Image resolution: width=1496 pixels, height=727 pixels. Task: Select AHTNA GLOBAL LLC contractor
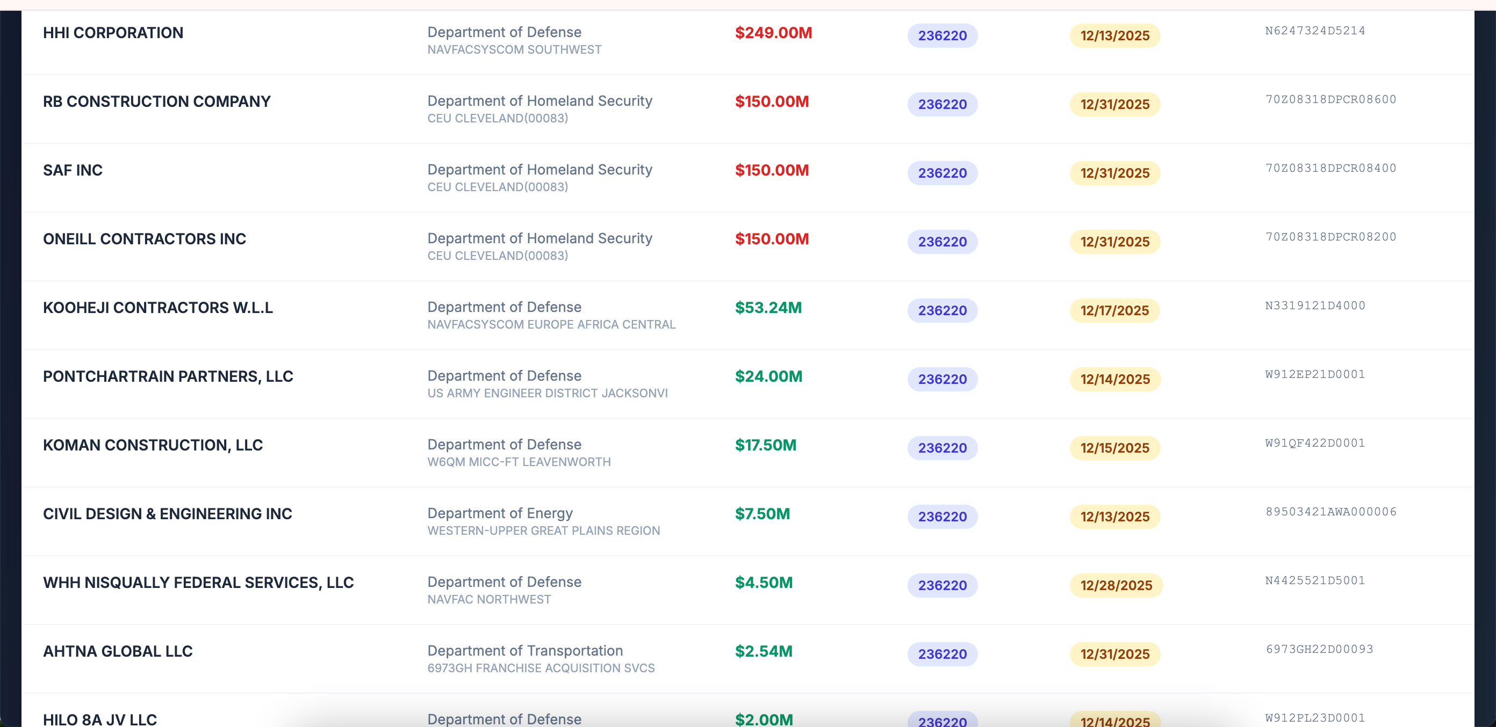(x=117, y=652)
